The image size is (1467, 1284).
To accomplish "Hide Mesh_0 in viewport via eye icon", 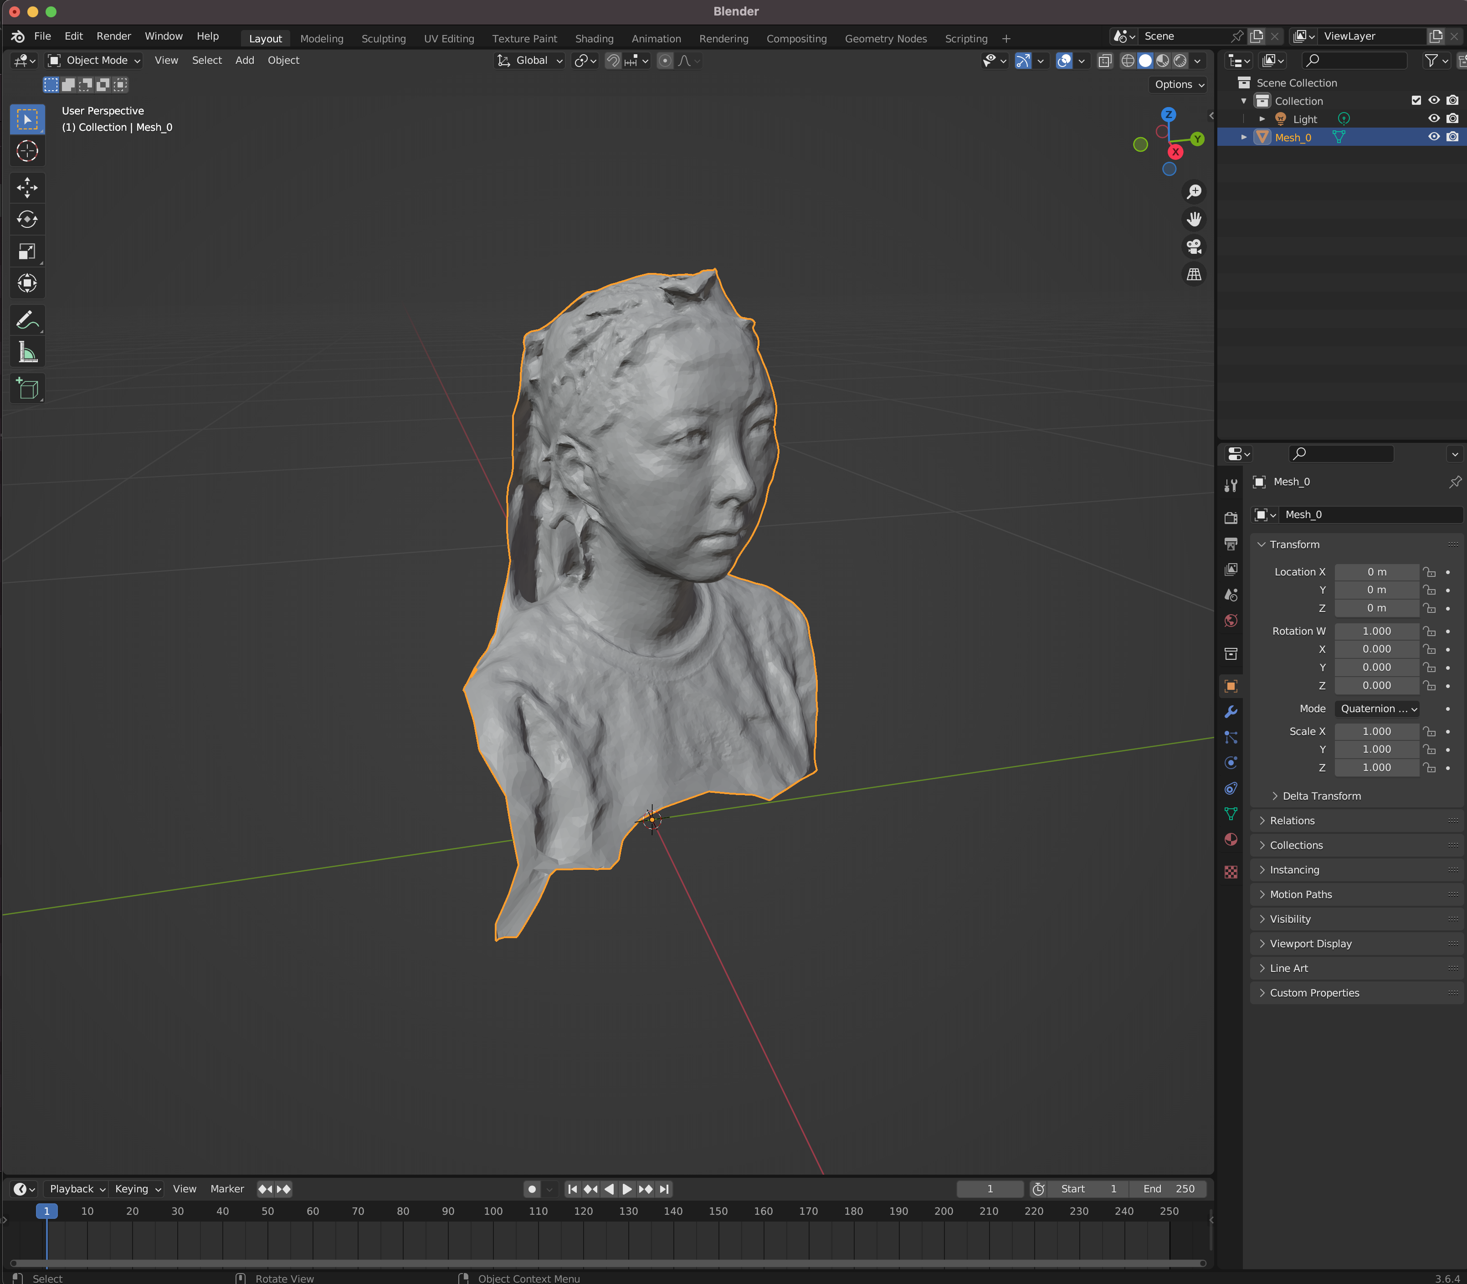I will (x=1433, y=137).
